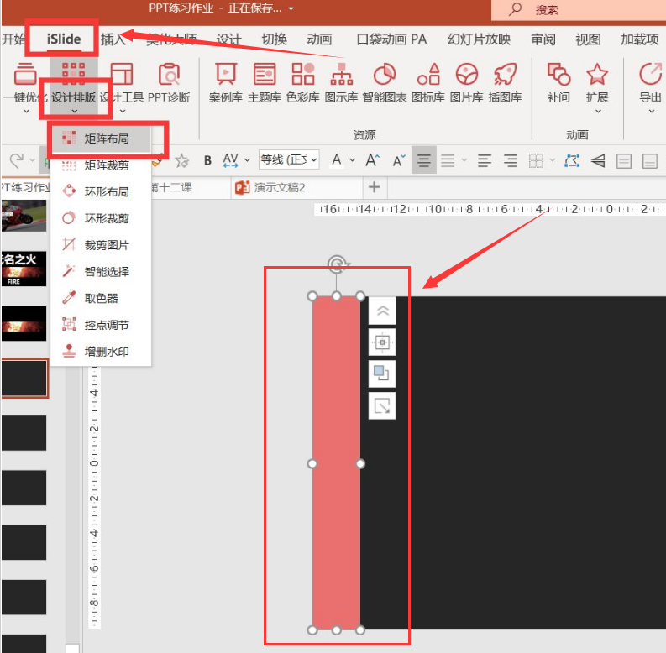Select 环形布局 menu entry
This screenshot has height=653, width=666.
pos(101,192)
